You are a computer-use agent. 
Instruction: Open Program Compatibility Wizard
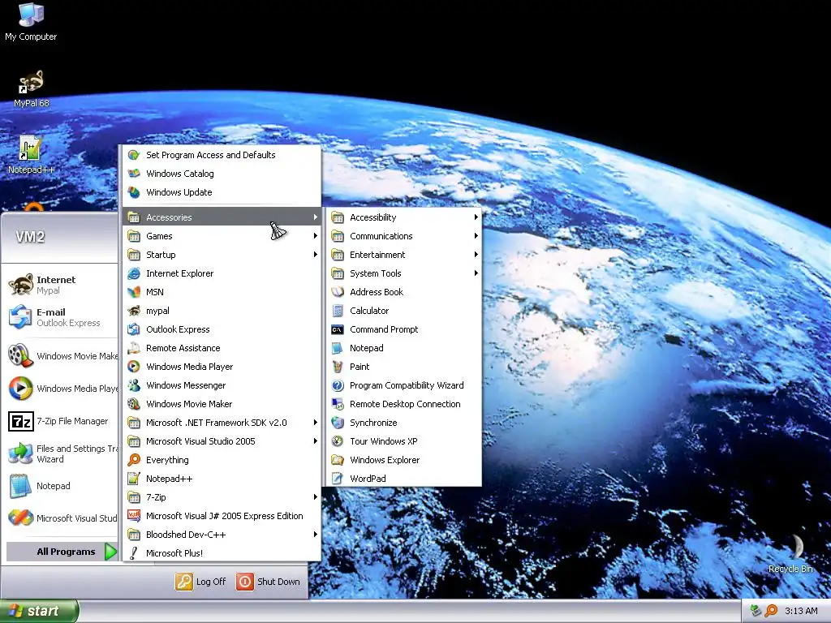pos(404,385)
